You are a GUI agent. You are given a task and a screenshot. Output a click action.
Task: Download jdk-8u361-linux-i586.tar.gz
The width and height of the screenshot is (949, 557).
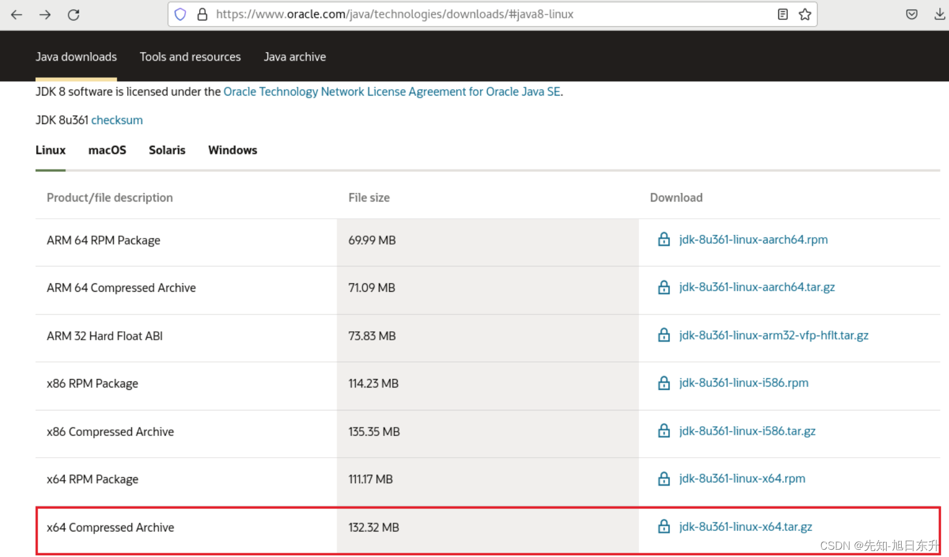point(747,430)
